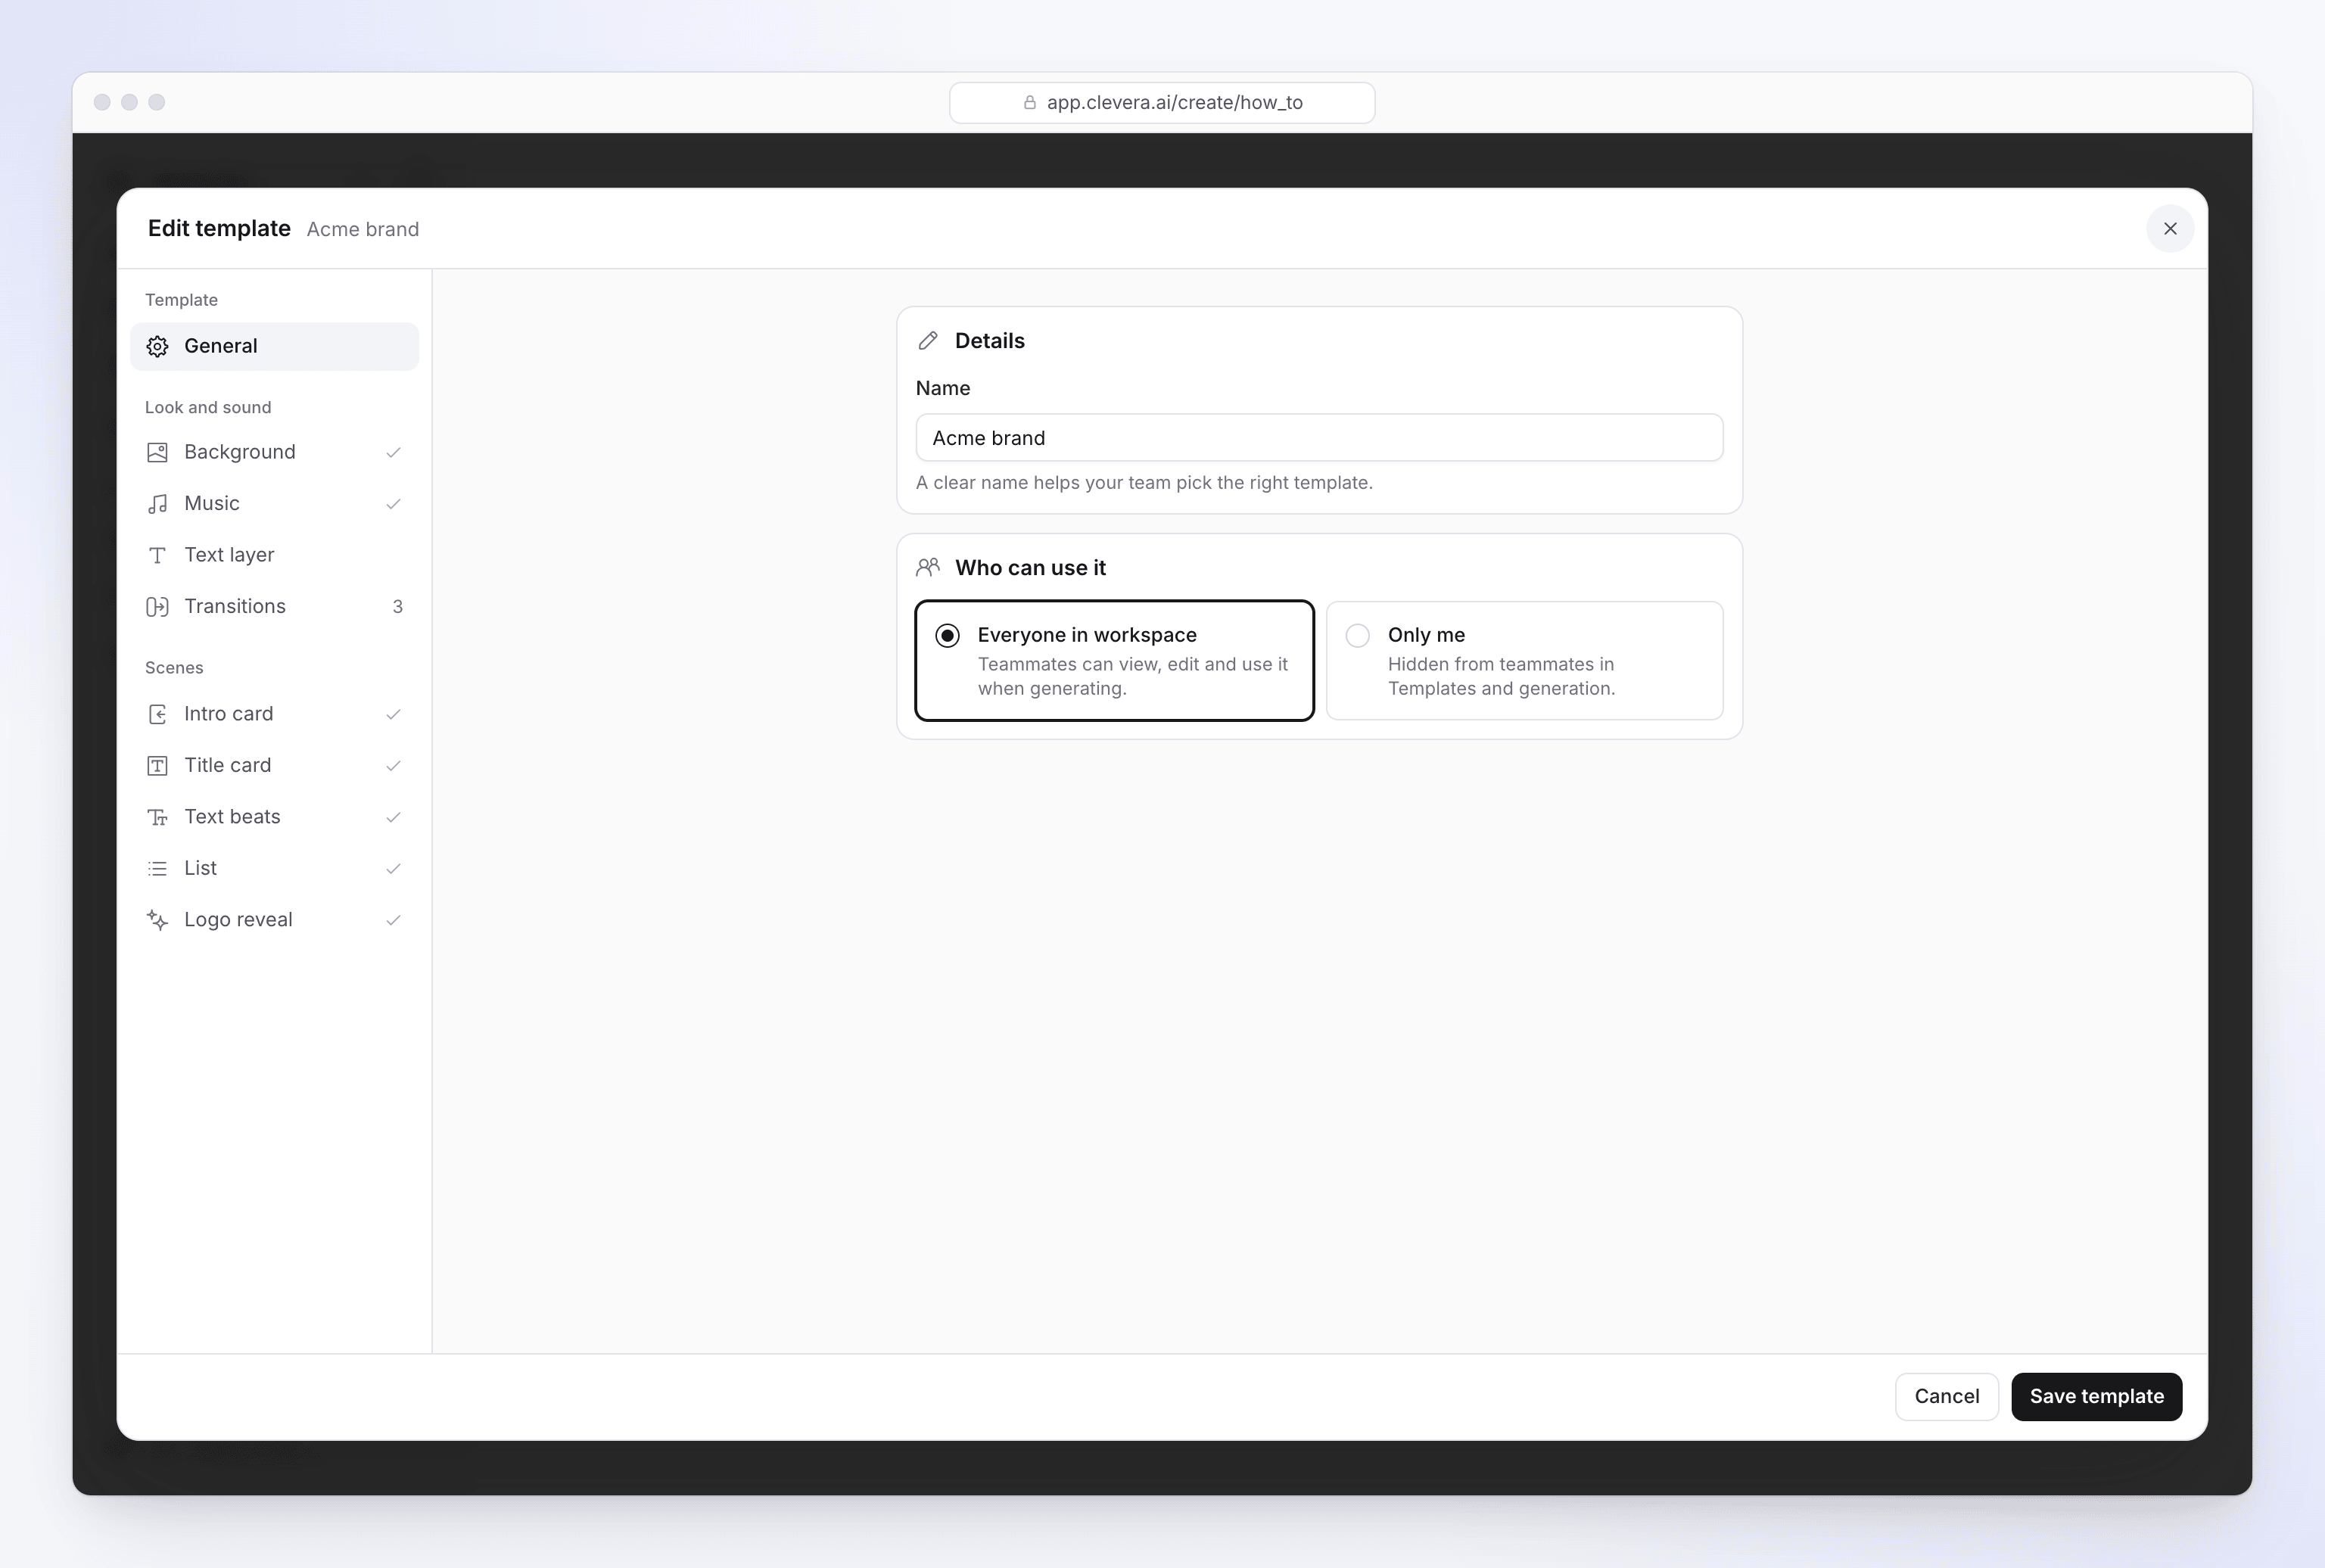This screenshot has height=1568, width=2325.
Task: Click the Transitions icon in sidebar
Action: 157,607
